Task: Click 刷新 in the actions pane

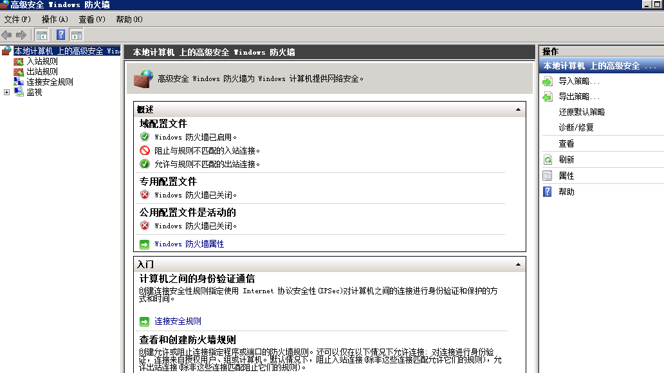Action: pyautogui.click(x=566, y=159)
